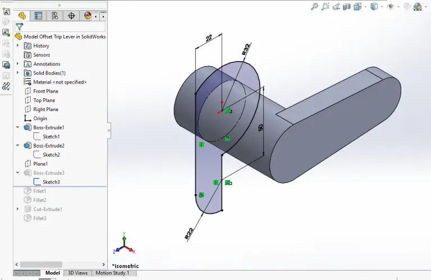Click the right tab scroll arrow

[103, 17]
